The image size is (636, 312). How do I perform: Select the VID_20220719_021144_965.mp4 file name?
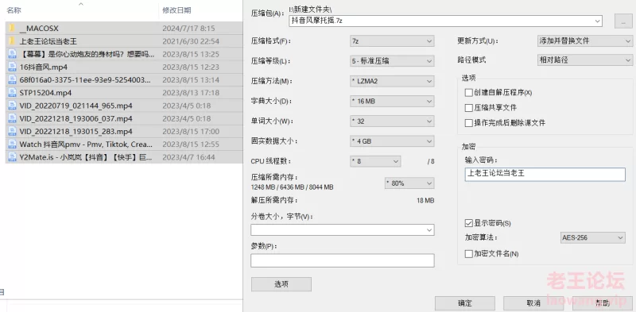[x=76, y=106]
